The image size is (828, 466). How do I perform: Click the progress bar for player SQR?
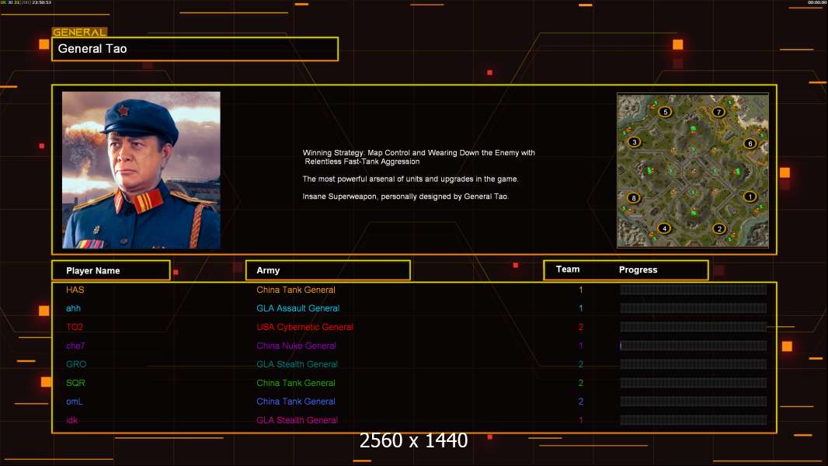point(694,383)
